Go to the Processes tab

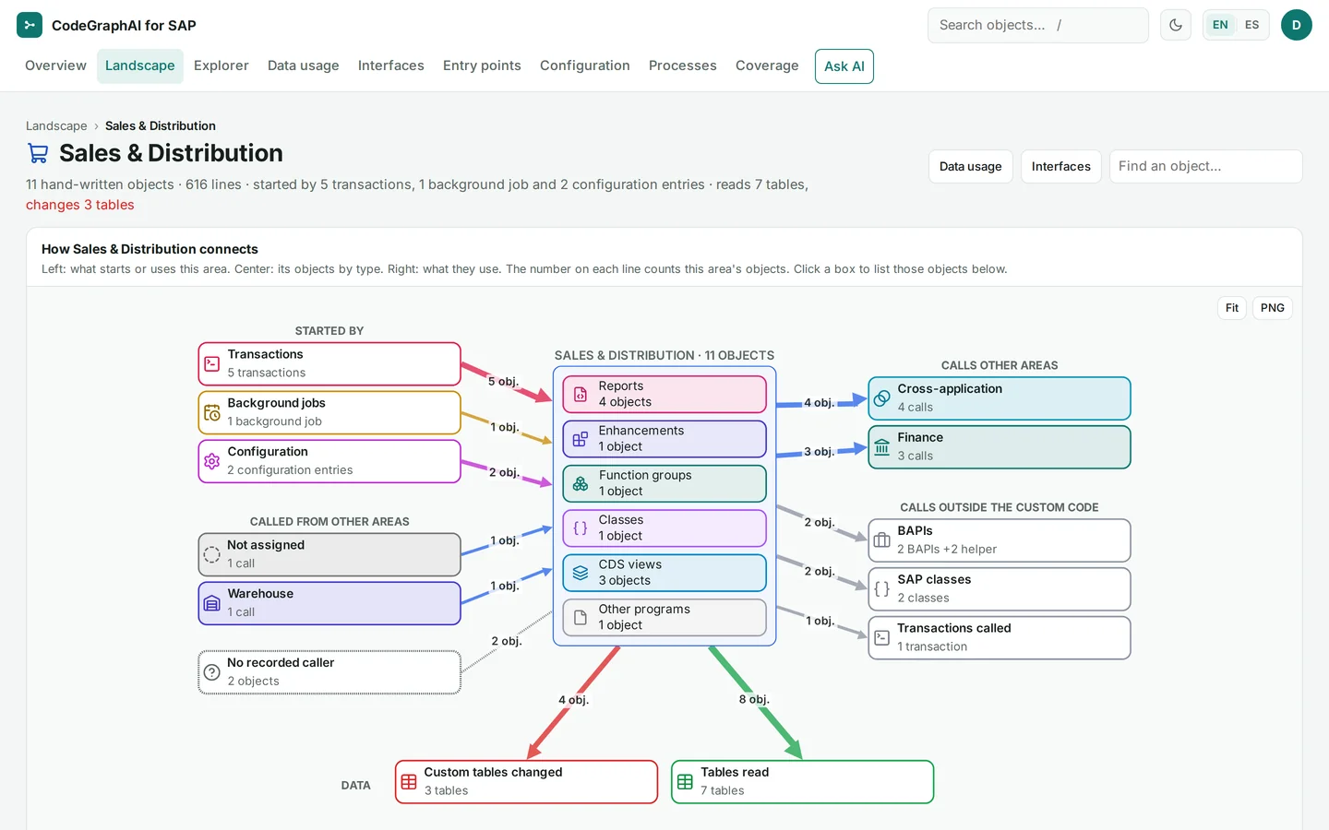coord(683,65)
